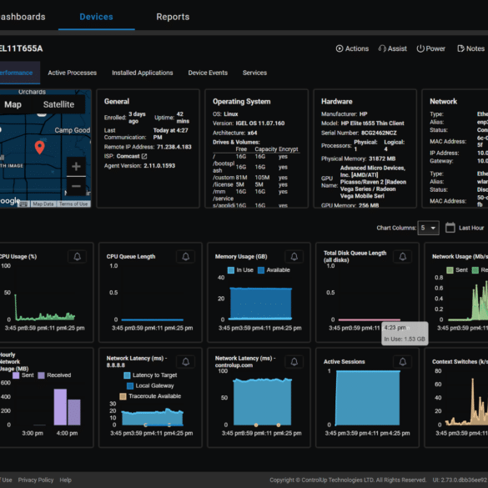Open the Reports tab
The height and width of the screenshot is (488, 488).
coord(173,17)
